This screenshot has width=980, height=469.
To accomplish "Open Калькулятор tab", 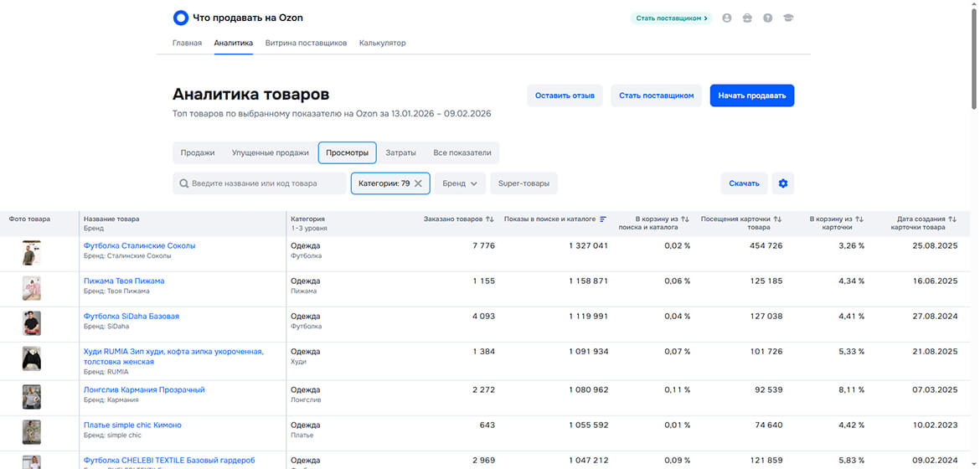I will click(383, 44).
